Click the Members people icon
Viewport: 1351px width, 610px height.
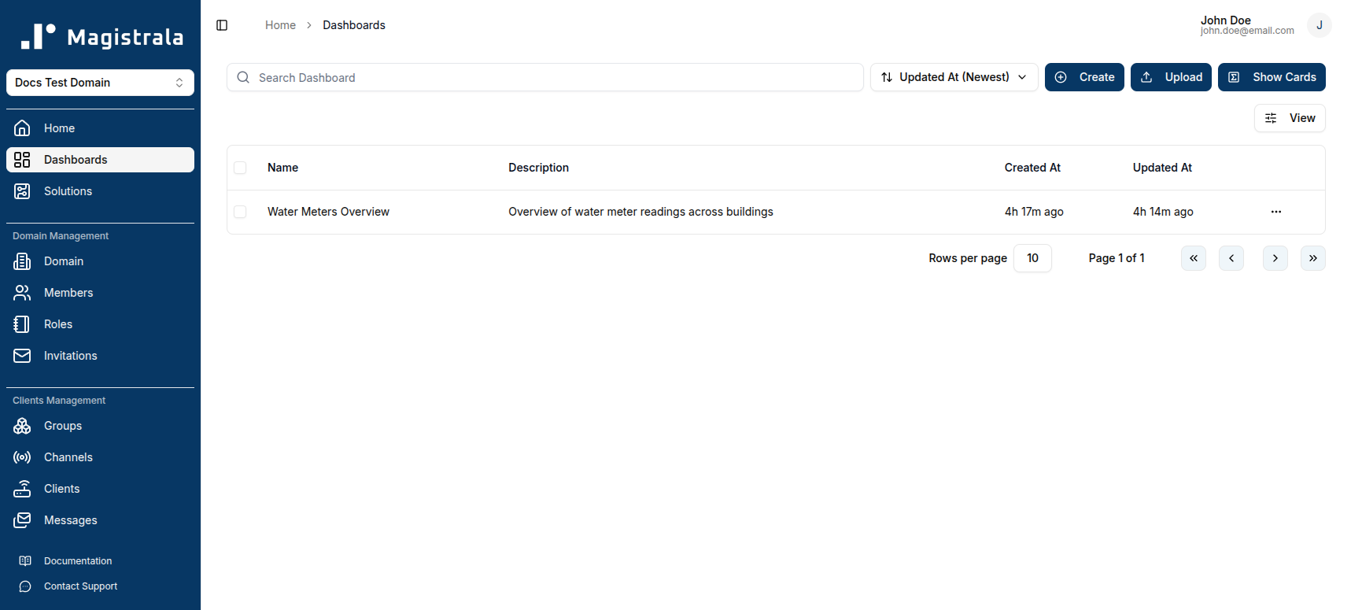click(22, 293)
